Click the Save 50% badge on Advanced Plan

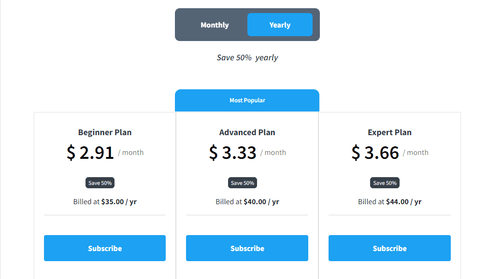pyautogui.click(x=242, y=183)
